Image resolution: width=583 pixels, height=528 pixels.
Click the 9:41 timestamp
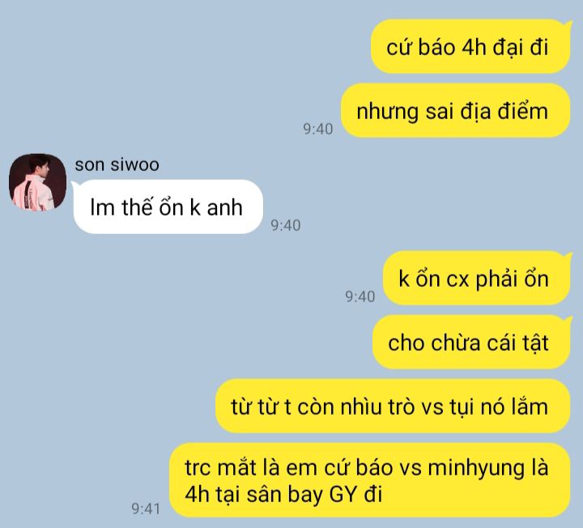[146, 509]
